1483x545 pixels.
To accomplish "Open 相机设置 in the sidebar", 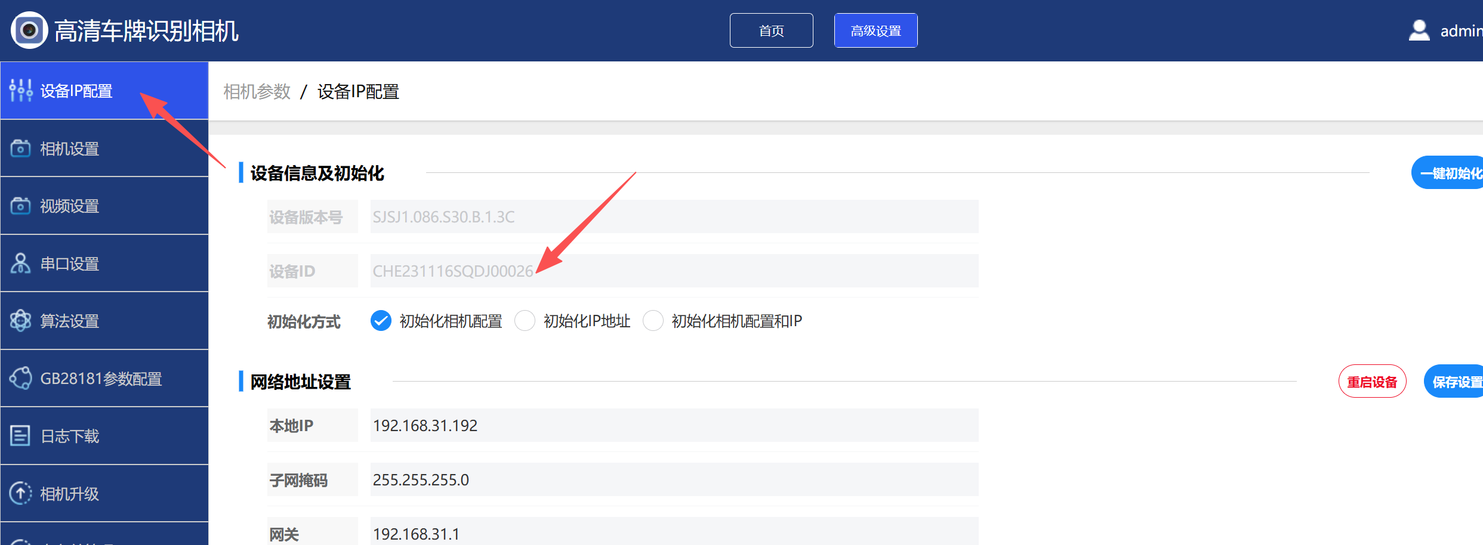I will click(x=104, y=148).
